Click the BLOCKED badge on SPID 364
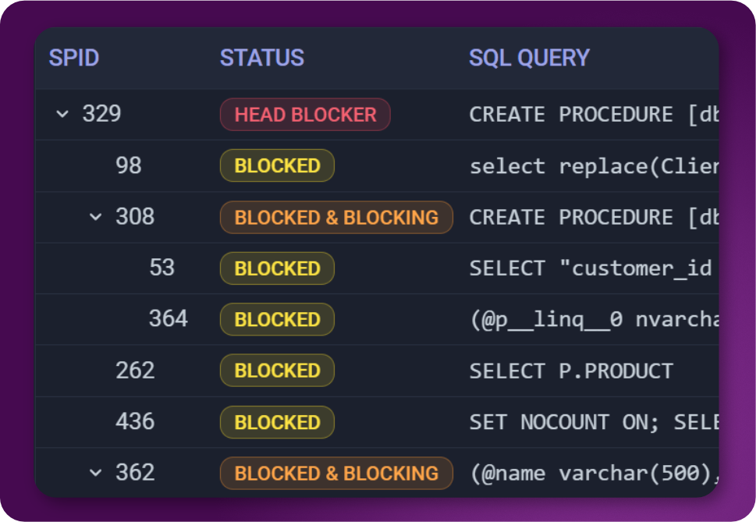This screenshot has width=756, height=522. pyautogui.click(x=276, y=319)
